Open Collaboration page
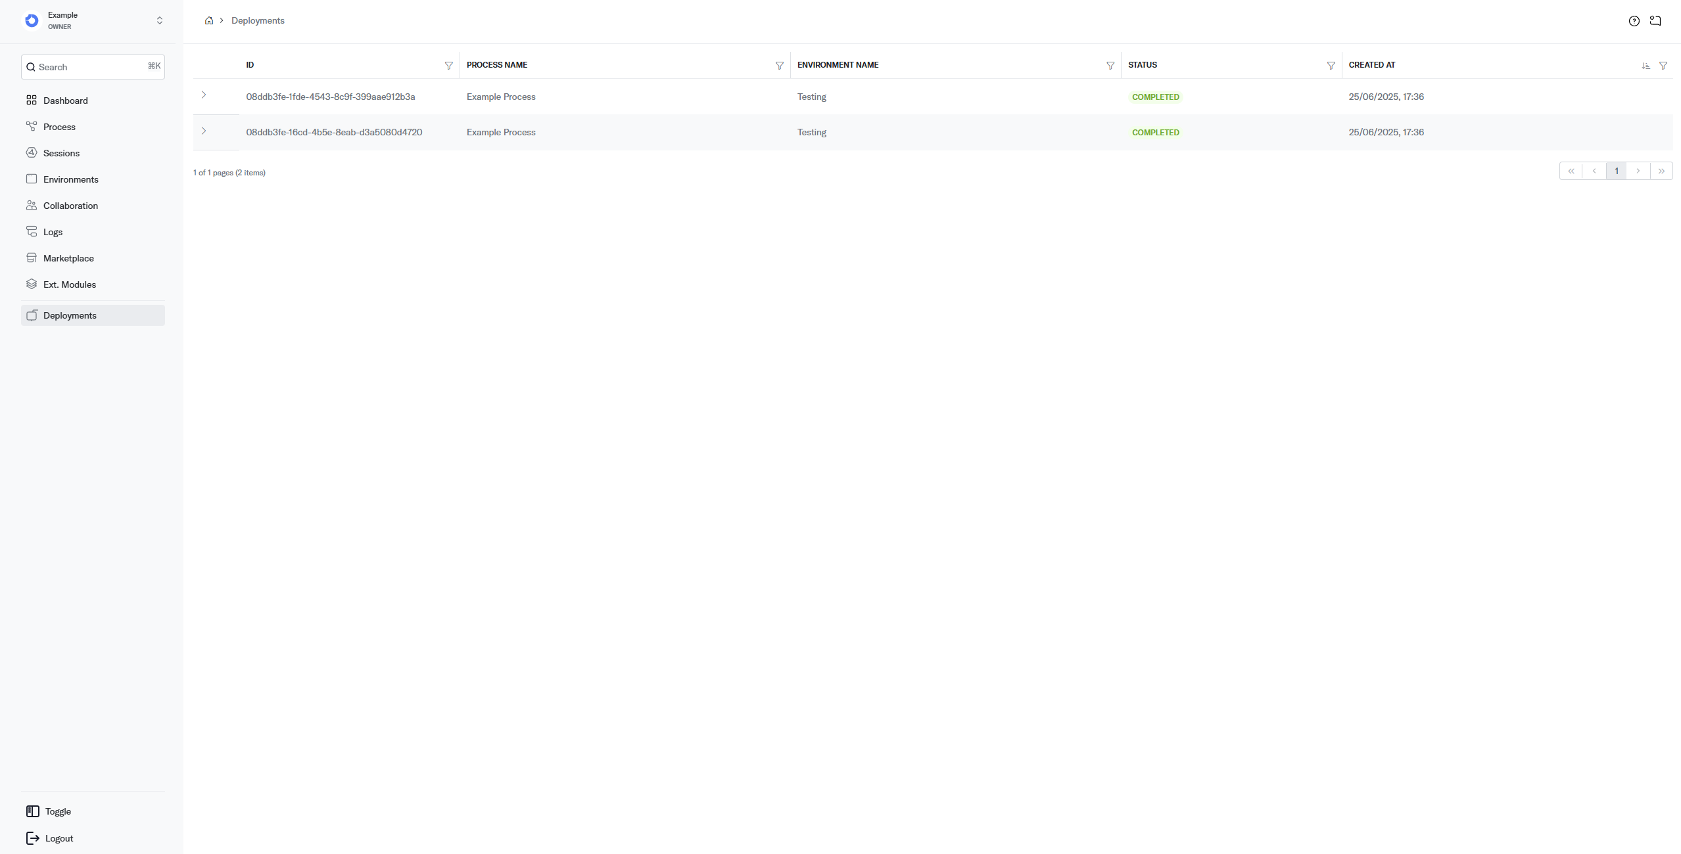The width and height of the screenshot is (1681, 854). tap(93, 206)
